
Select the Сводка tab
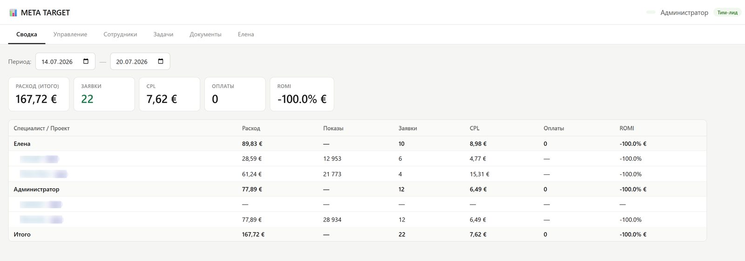pyautogui.click(x=27, y=34)
